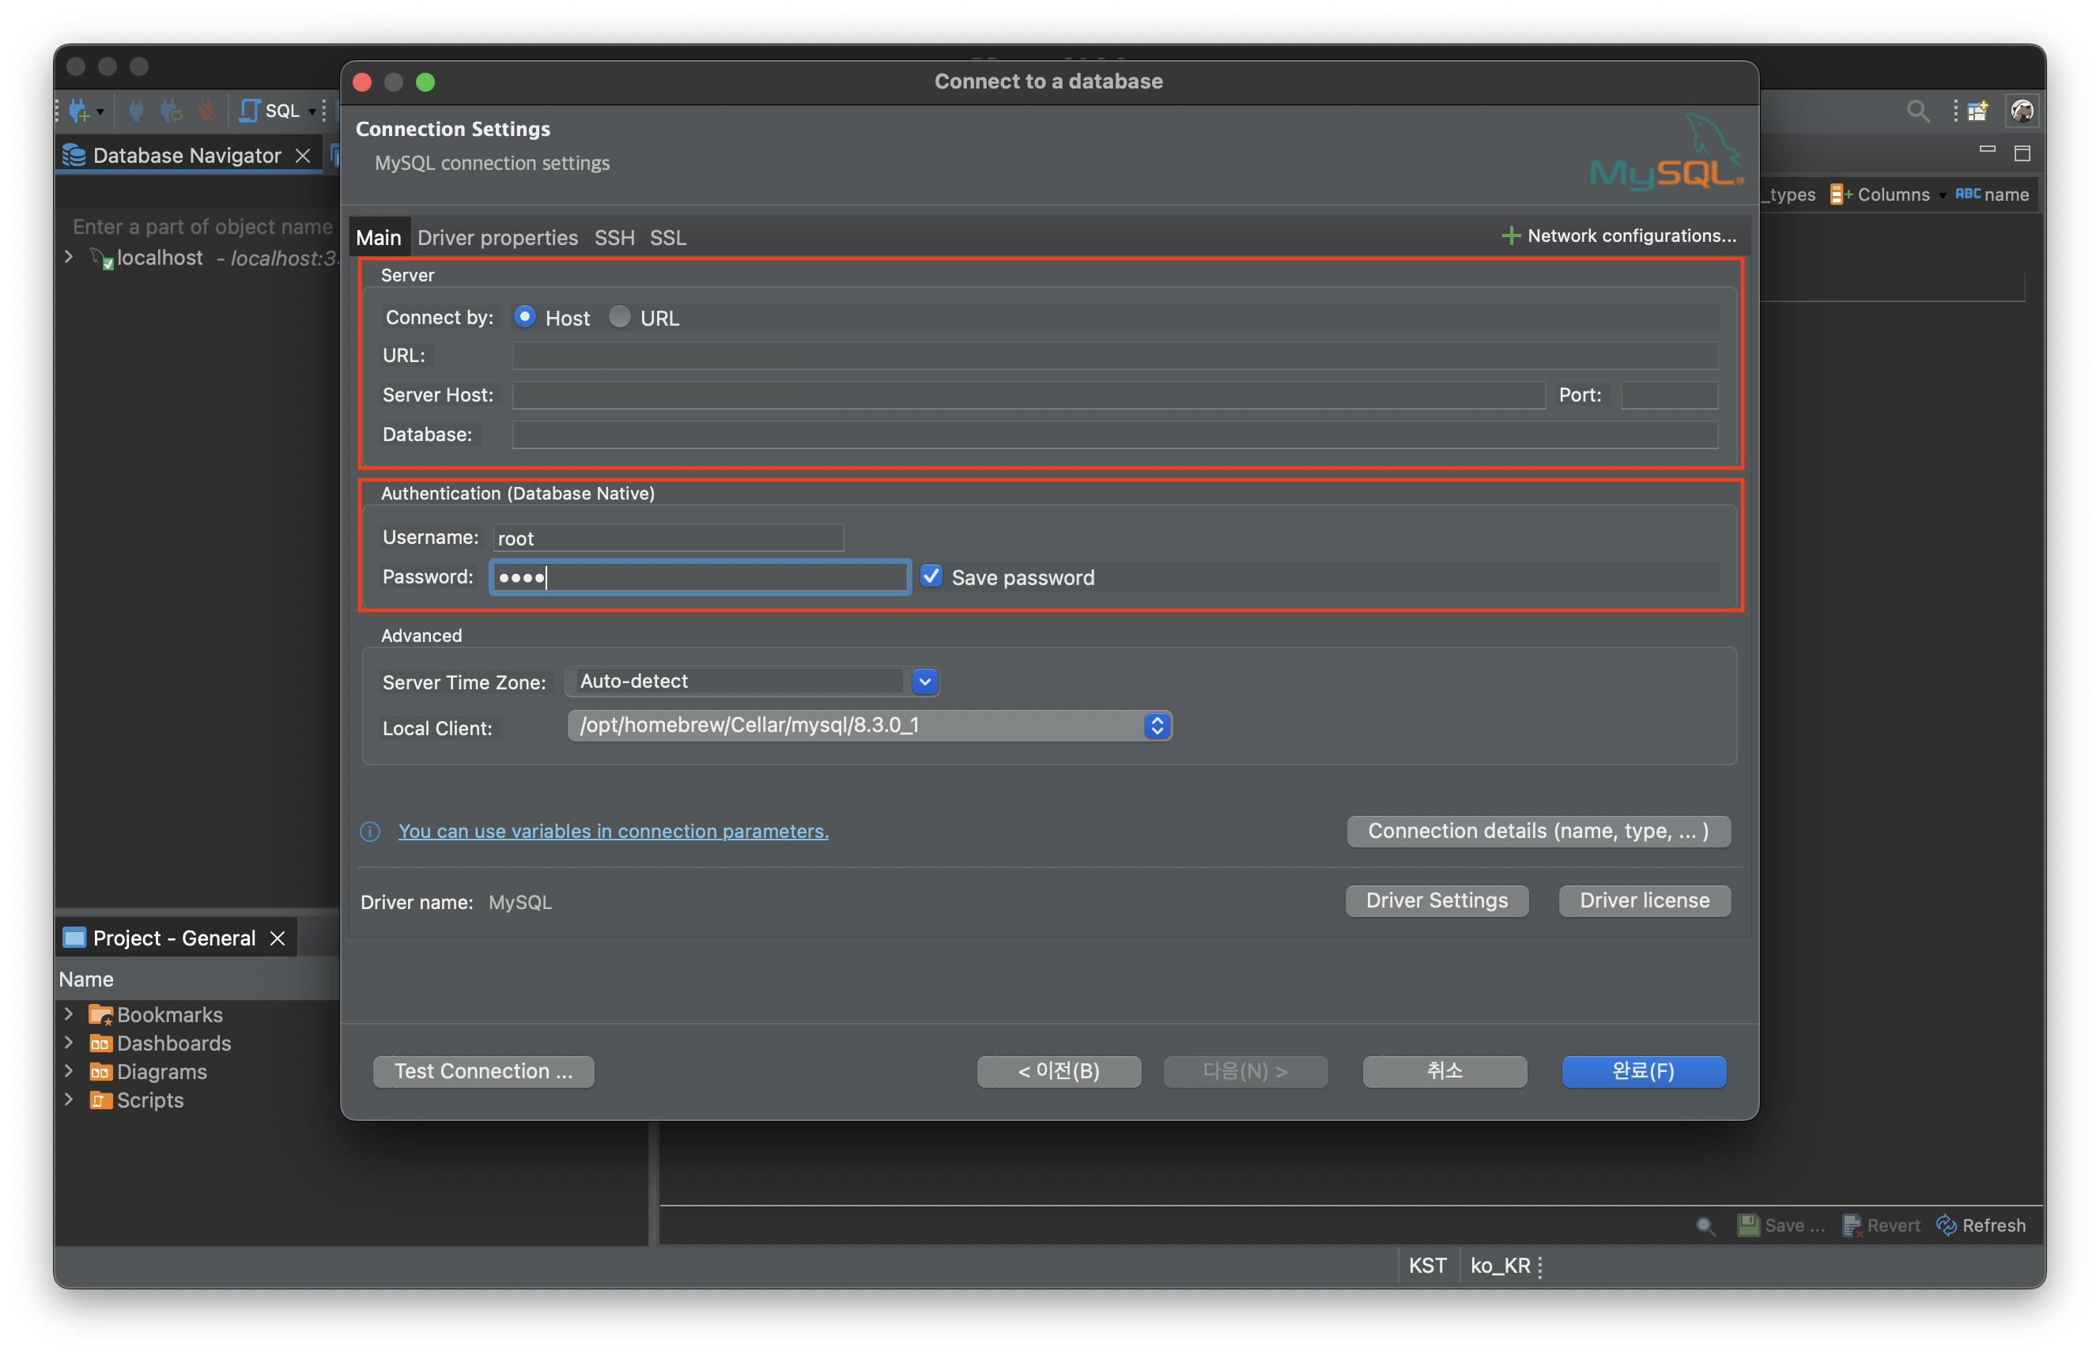Select the URL radio button

[x=619, y=317]
